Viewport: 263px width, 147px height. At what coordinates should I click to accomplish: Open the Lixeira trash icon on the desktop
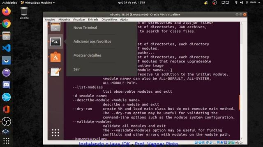tap(24, 13)
